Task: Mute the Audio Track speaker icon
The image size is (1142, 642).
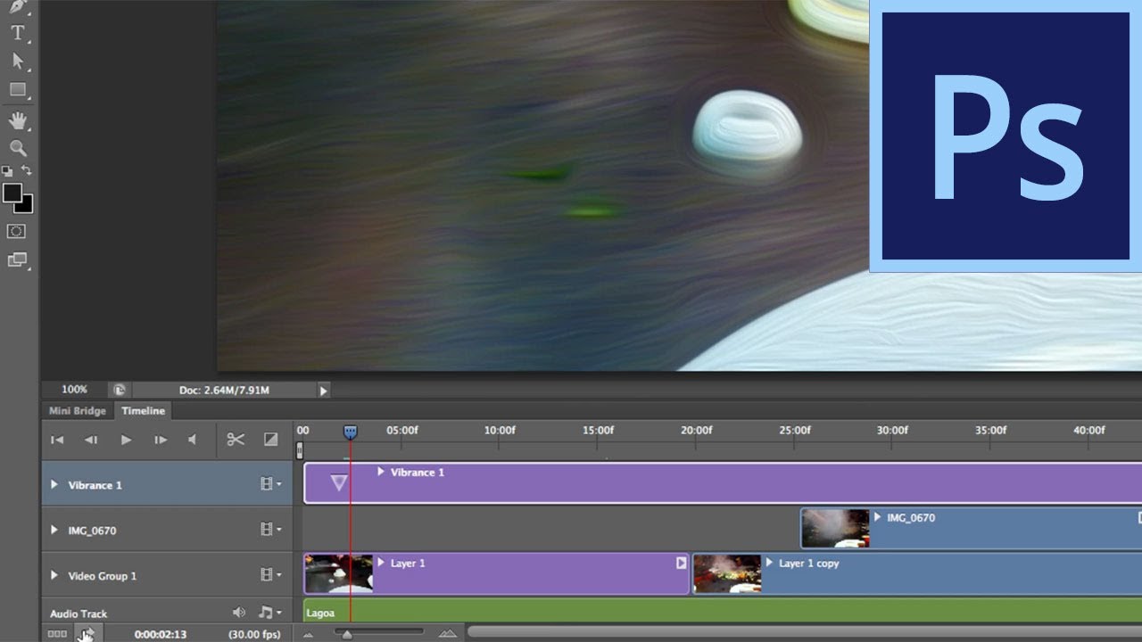Action: click(238, 613)
